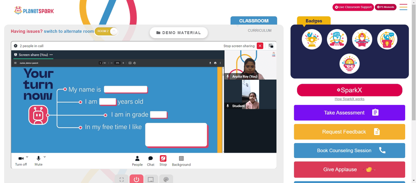This screenshot has height=183, width=416.
Task: Select the Screen share (You) tab
Action: tap(33, 54)
